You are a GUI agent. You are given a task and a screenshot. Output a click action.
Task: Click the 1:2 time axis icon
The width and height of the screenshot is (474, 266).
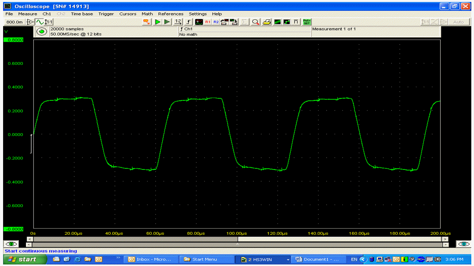178,22
